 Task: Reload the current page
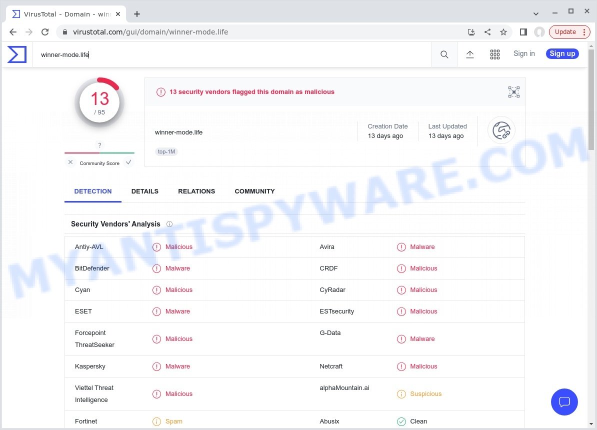click(45, 32)
